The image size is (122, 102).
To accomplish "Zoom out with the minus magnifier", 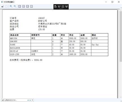I will (x=15, y=6).
